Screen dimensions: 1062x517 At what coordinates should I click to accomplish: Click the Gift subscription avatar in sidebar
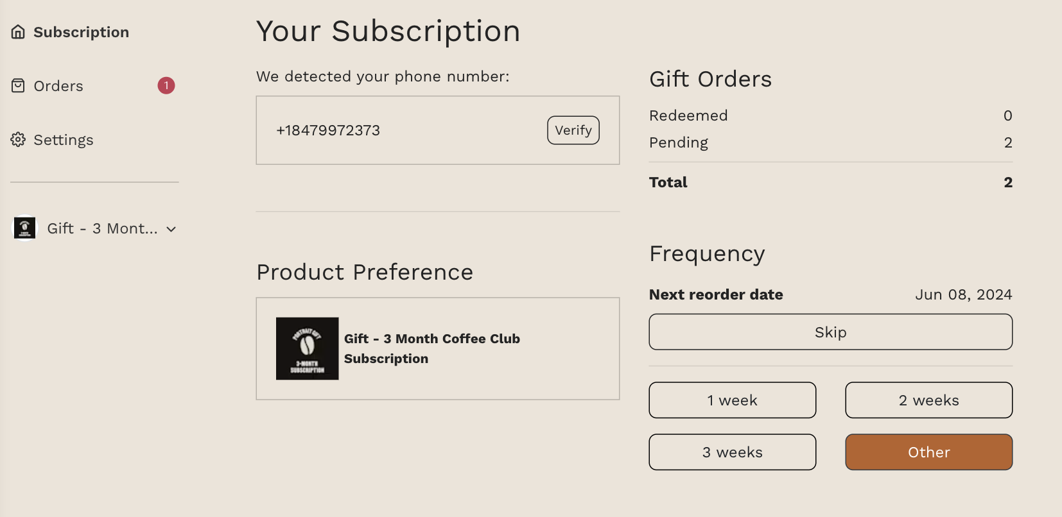25,228
